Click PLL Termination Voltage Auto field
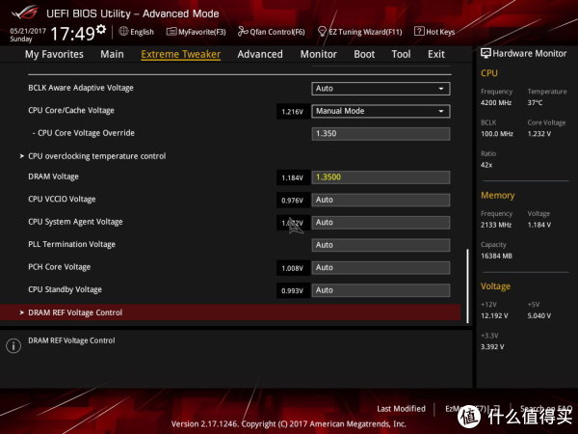Image resolution: width=578 pixels, height=434 pixels. [381, 245]
